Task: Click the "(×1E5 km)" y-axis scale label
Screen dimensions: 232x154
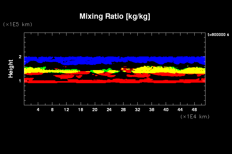Action: coord(18,24)
